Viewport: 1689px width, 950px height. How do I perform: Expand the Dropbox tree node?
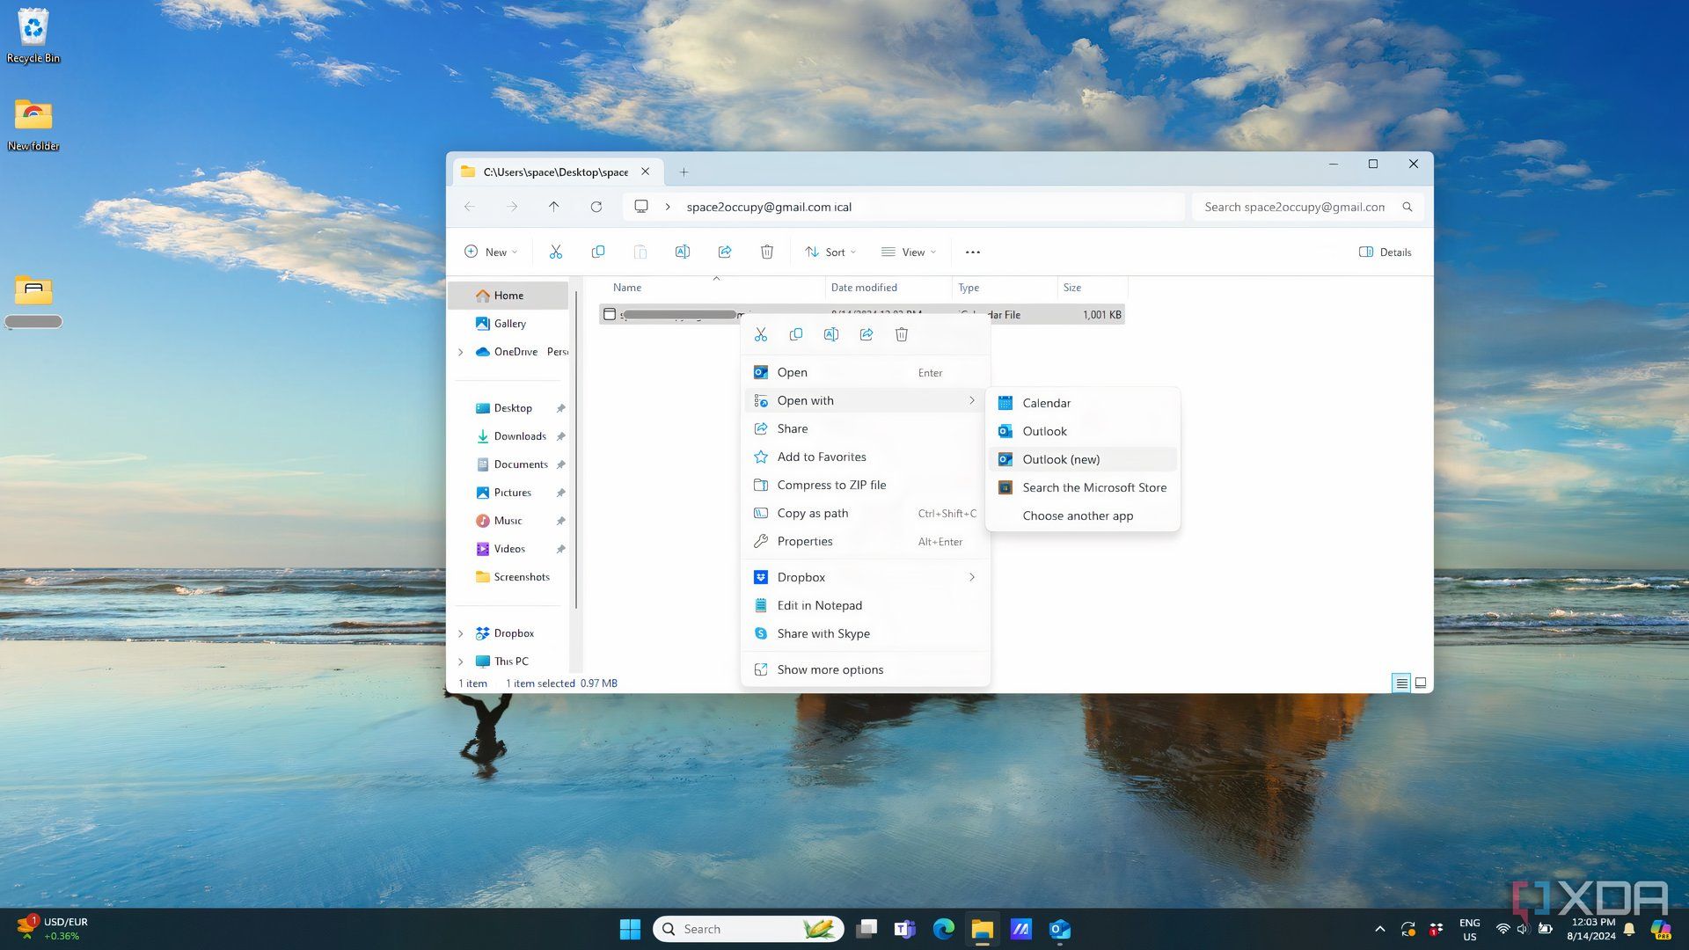click(x=460, y=633)
